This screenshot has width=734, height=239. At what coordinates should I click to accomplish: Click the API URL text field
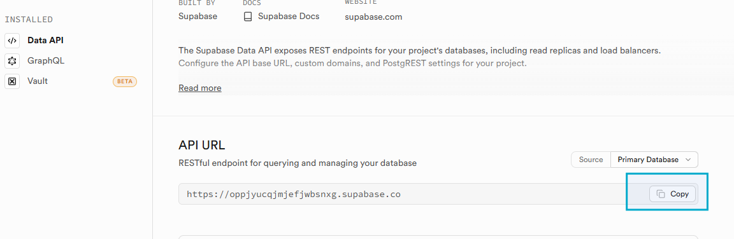438,195
